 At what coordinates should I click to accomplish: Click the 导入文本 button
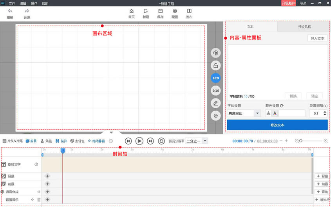point(317,39)
